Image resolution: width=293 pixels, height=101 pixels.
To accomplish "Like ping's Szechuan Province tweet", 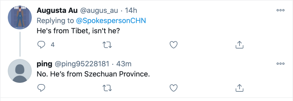I will pyautogui.click(x=173, y=88).
